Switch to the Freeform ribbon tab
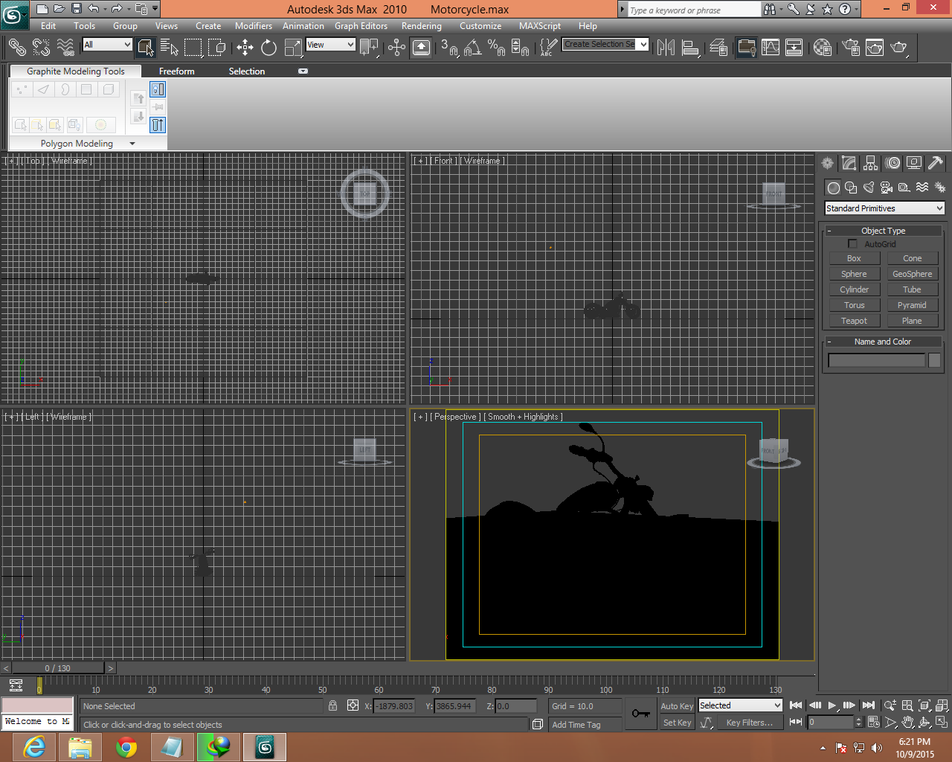This screenshot has width=952, height=762. click(176, 71)
